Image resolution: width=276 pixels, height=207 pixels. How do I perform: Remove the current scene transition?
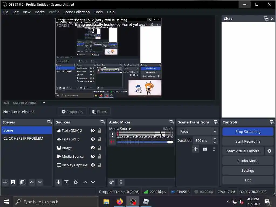coord(205,149)
